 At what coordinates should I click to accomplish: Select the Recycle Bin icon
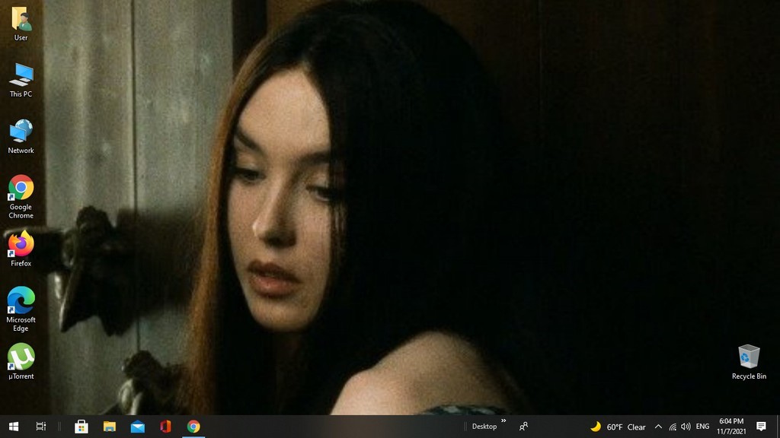point(749,362)
